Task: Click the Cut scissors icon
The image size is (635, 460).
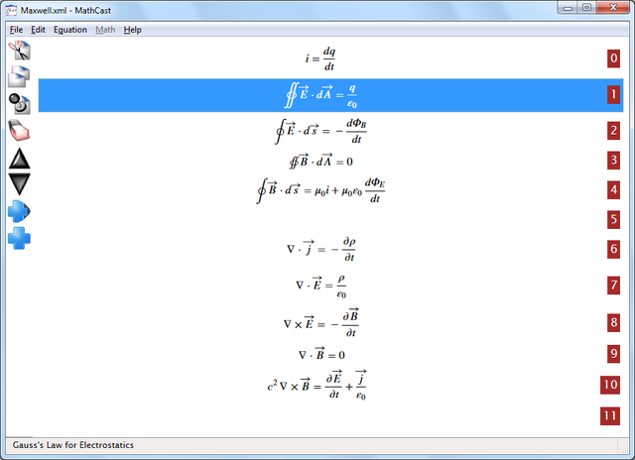Action: pos(19,51)
